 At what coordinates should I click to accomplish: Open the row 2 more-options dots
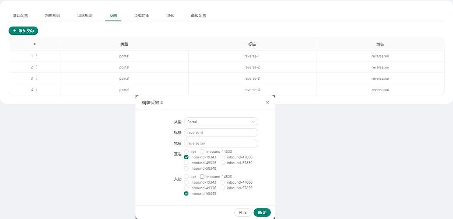click(x=36, y=67)
